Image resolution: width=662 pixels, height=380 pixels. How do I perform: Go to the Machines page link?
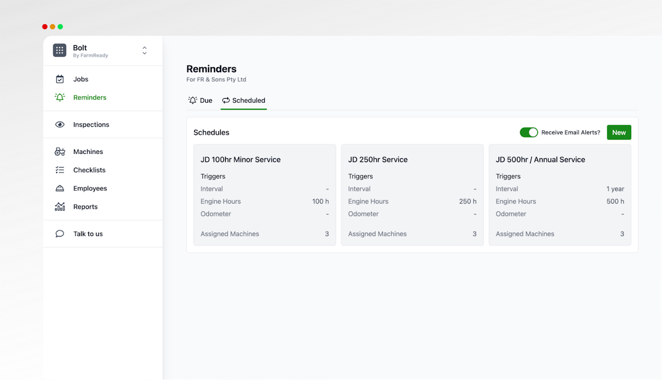[88, 152]
